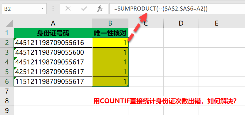245x115 pixels.
Task: Select yellow cell B2 with value 1
Action: click(x=110, y=43)
